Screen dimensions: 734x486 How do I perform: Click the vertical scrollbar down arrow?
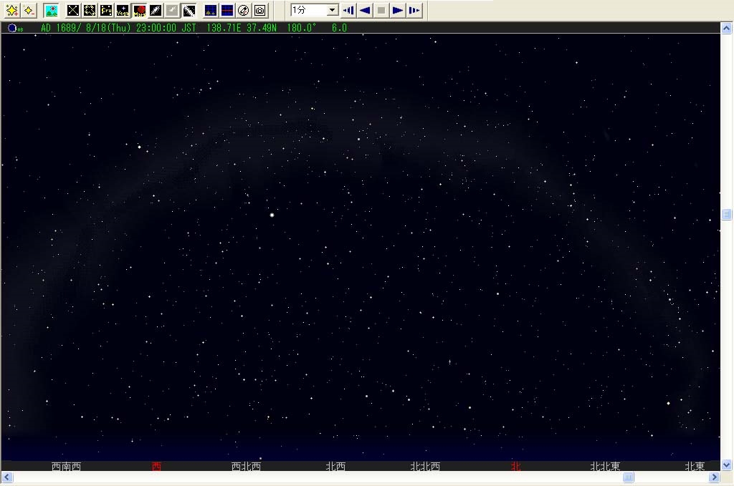coord(727,465)
